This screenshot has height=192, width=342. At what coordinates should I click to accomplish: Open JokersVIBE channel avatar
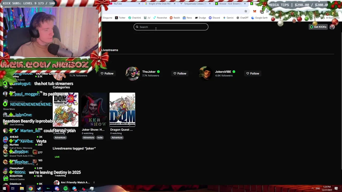(205, 73)
